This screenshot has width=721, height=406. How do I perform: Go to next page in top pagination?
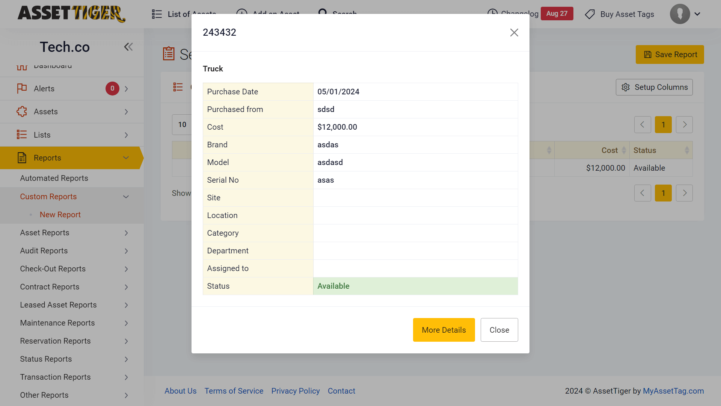(x=684, y=124)
